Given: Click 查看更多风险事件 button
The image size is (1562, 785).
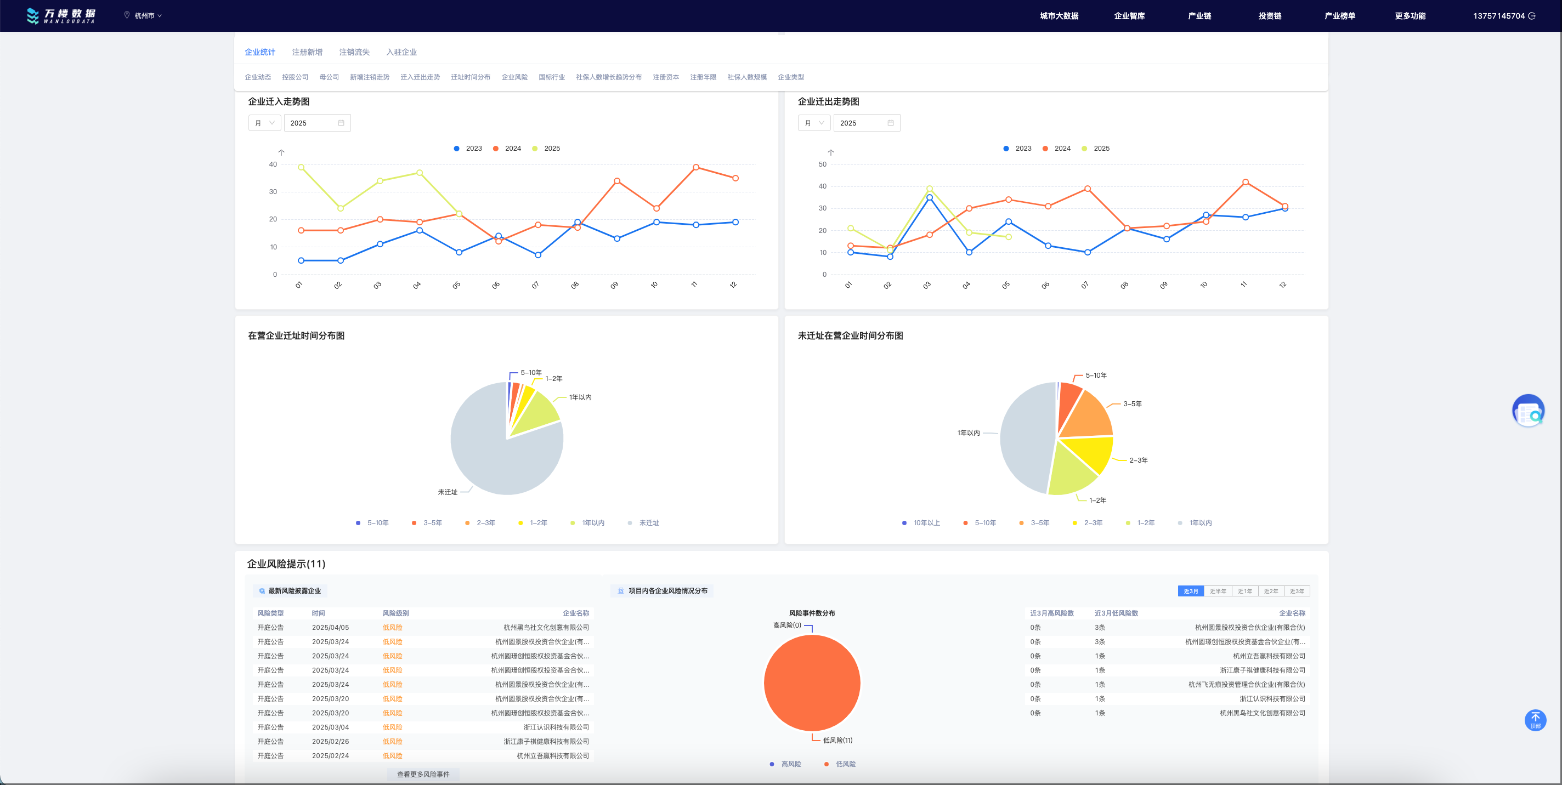Looking at the screenshot, I should 423,774.
